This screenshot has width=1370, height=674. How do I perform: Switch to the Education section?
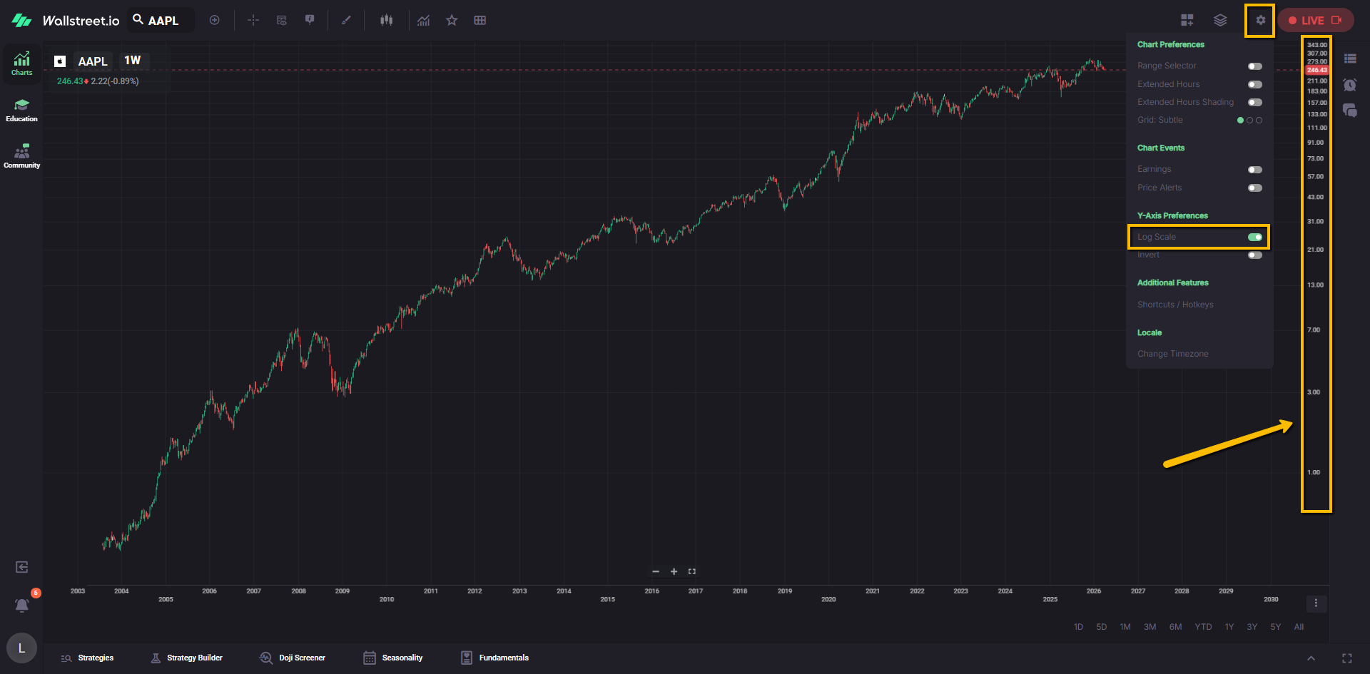tap(21, 111)
